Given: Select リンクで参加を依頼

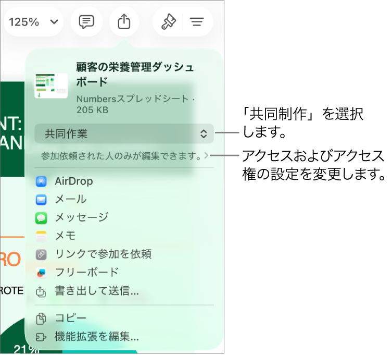Looking at the screenshot, I should [103, 254].
